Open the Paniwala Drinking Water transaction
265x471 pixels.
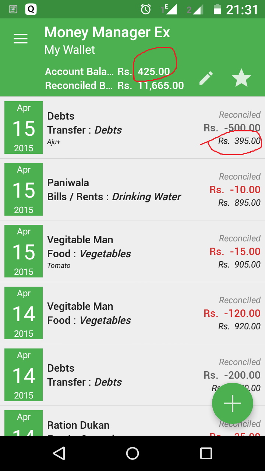point(132,190)
